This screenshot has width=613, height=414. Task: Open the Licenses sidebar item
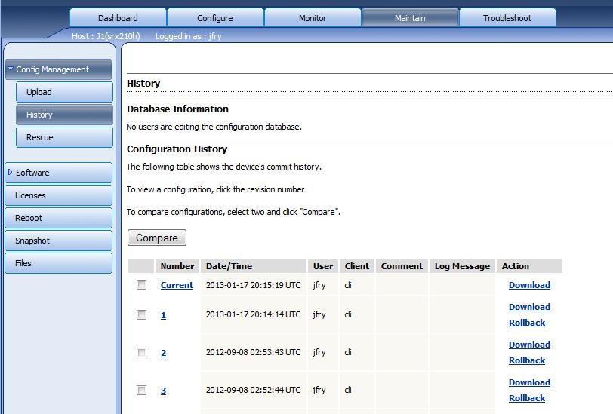pyautogui.click(x=59, y=195)
